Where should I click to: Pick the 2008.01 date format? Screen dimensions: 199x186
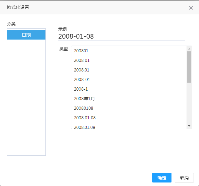(x=82, y=70)
